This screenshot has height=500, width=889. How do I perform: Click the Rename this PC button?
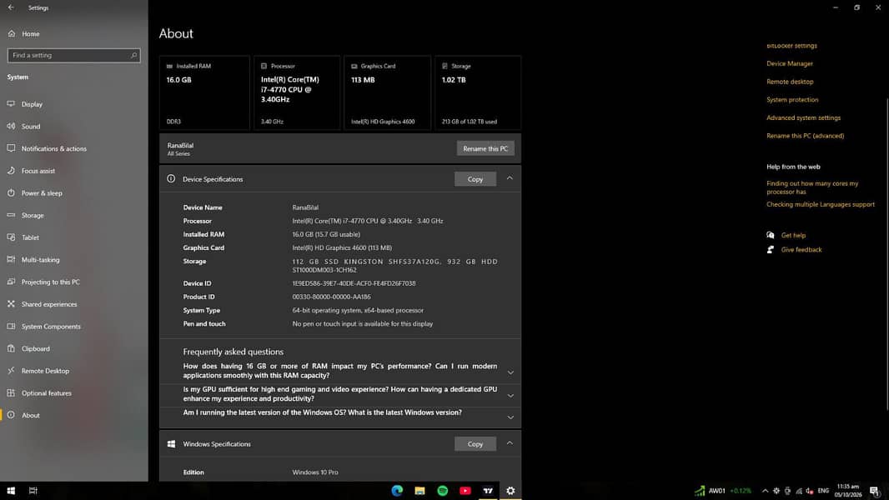coord(485,148)
